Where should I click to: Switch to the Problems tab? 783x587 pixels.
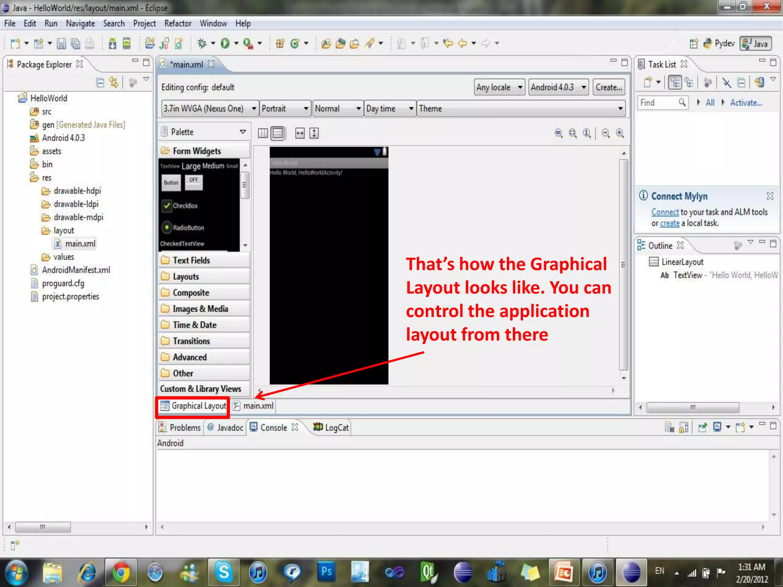pos(180,427)
